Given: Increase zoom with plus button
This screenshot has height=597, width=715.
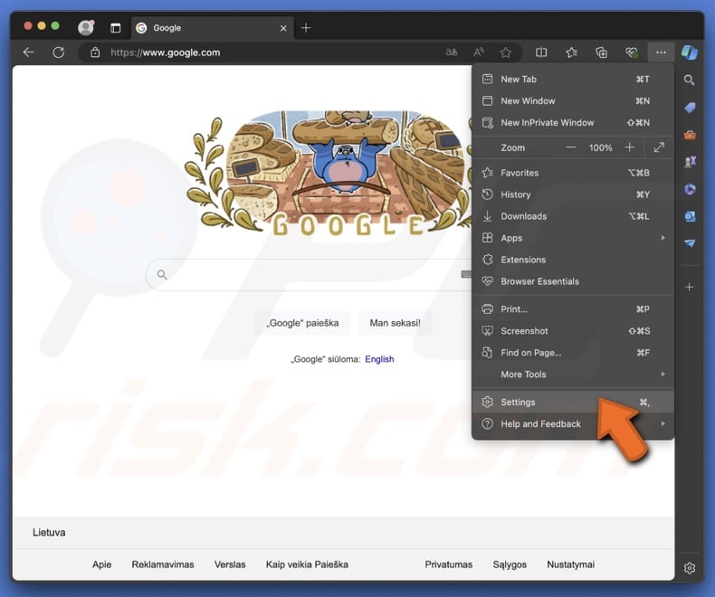Looking at the screenshot, I should 629,147.
